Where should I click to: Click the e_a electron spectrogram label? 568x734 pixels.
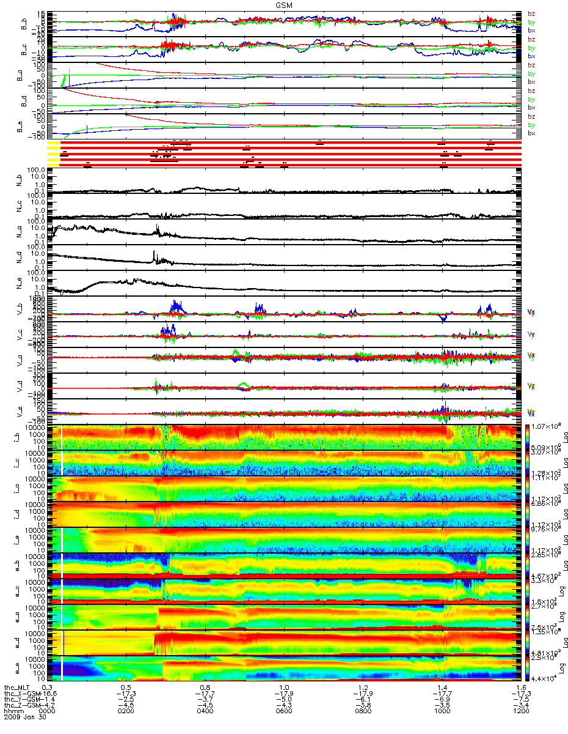click(x=16, y=618)
